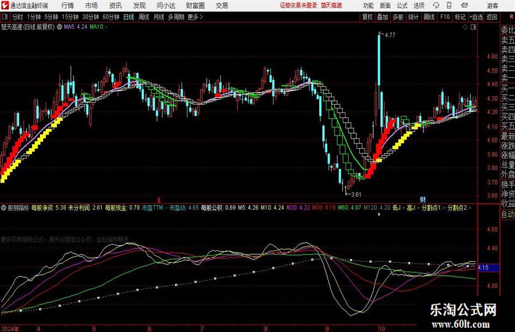Viewport: 515px width, 332px height.
Task: Switch to 分时 intraday view
Action: 18,17
